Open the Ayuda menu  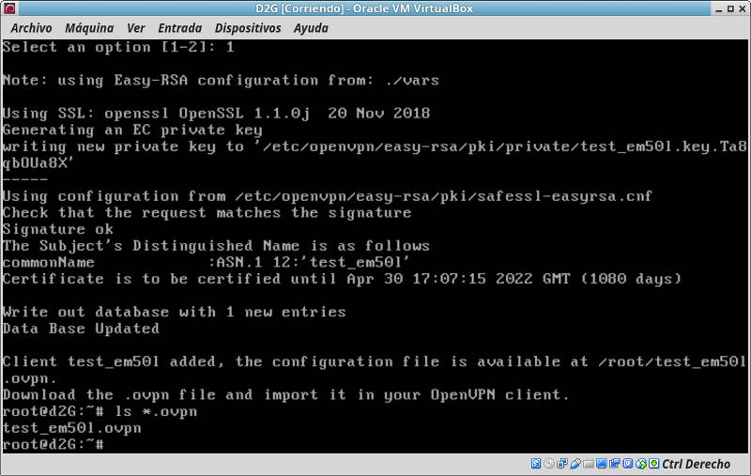click(x=312, y=28)
